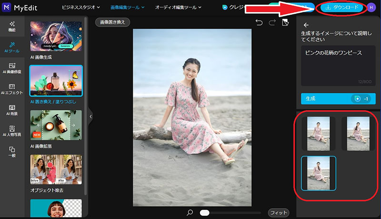Click the redo arrow icon
This screenshot has height=219, width=381.
coord(272,22)
